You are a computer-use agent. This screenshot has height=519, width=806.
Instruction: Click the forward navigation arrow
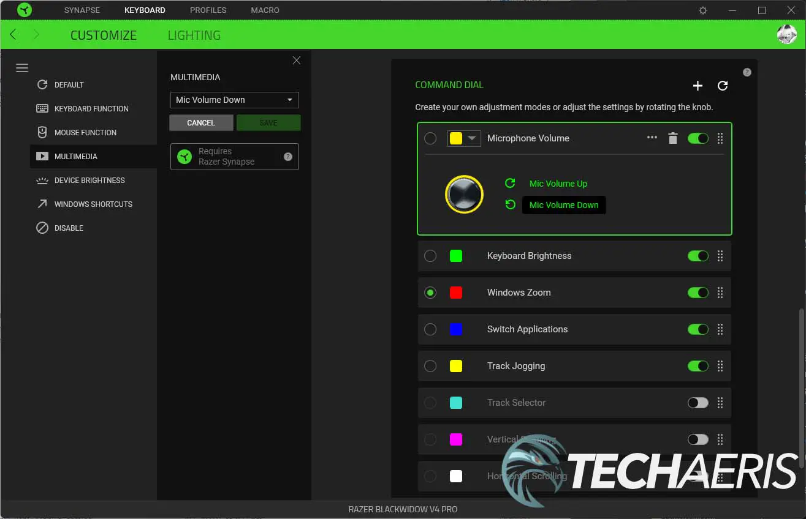click(36, 35)
